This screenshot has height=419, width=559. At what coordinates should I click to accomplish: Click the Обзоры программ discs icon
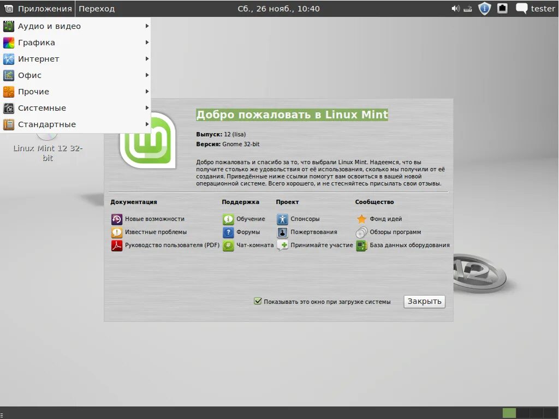361,232
